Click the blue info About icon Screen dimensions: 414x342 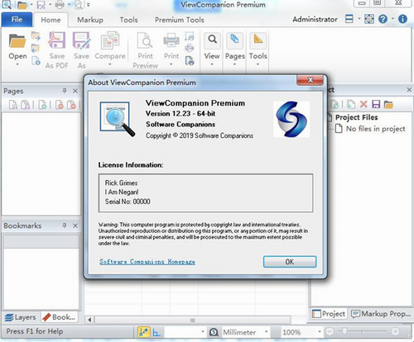pyautogui.click(x=402, y=19)
